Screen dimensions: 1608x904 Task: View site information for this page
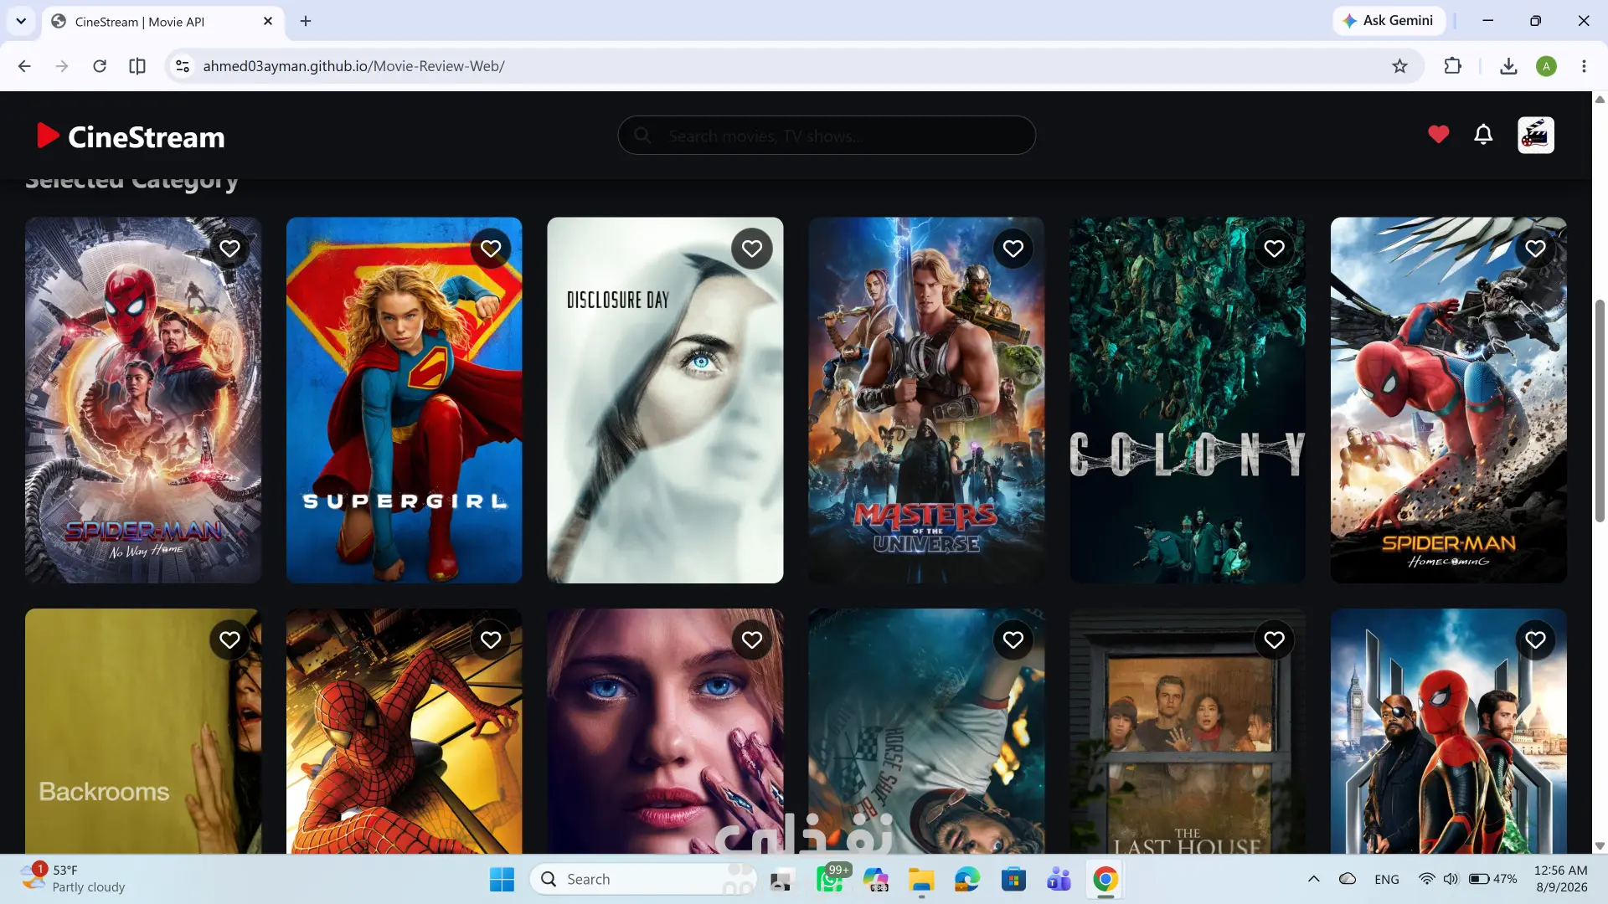[182, 66]
